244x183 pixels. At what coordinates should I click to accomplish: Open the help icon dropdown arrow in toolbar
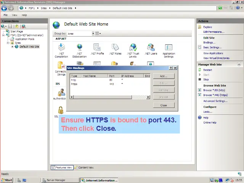pyautogui.click(x=242, y=8)
